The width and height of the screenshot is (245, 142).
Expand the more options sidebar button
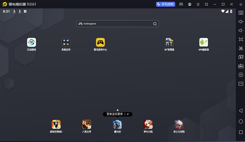(x=241, y=84)
